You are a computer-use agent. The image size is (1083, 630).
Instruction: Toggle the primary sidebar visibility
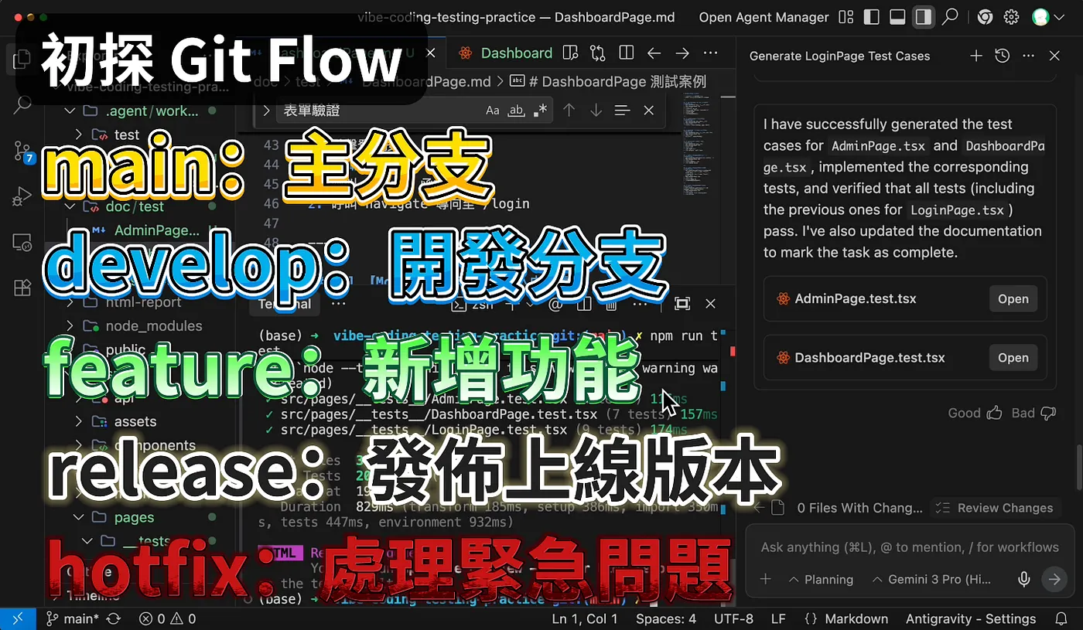pyautogui.click(x=872, y=17)
